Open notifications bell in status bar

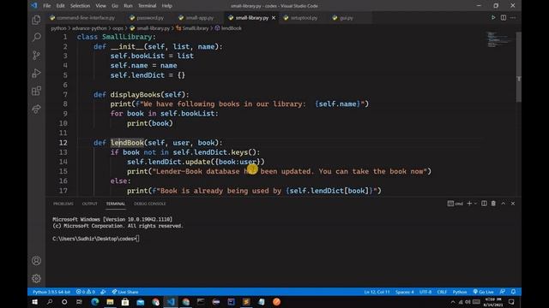tap(513, 292)
